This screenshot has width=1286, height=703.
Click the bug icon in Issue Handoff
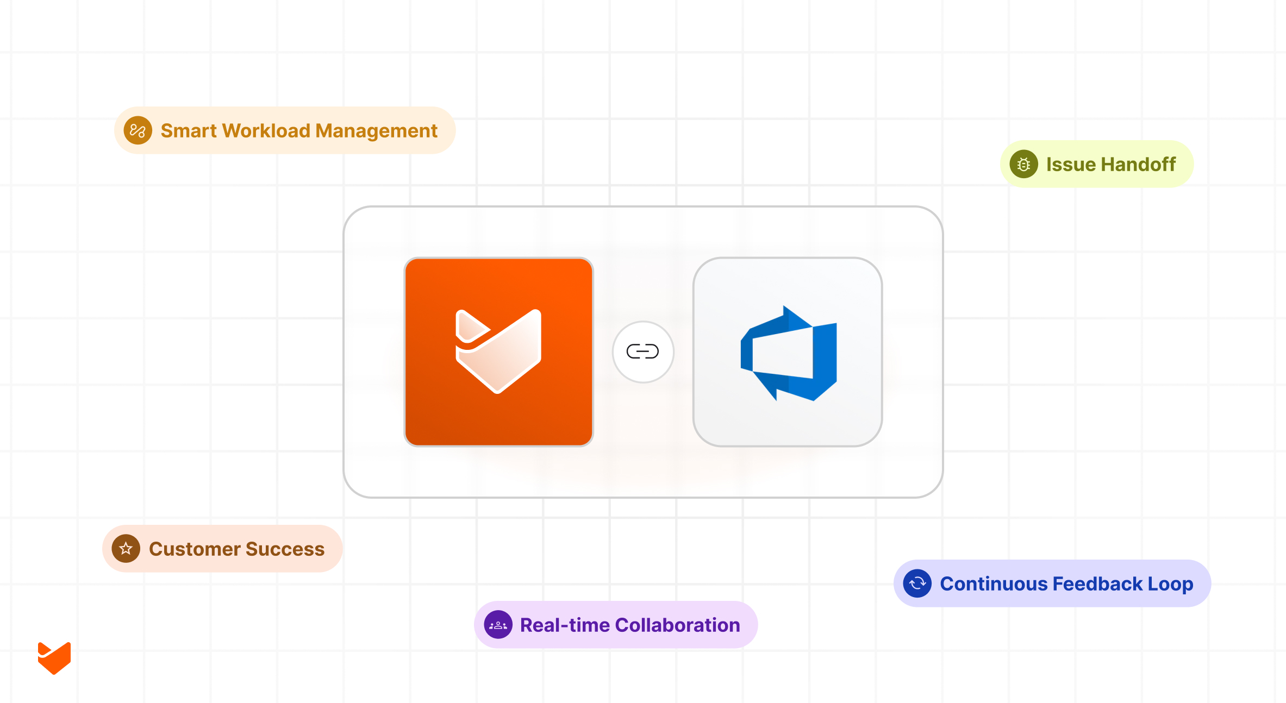pos(1023,164)
